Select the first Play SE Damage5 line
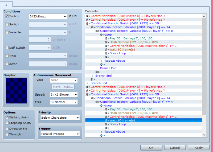Image resolution: width=213 pixels, height=152 pixels. pos(144,38)
